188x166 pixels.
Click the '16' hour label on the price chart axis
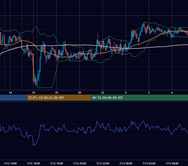[x=33, y=93]
